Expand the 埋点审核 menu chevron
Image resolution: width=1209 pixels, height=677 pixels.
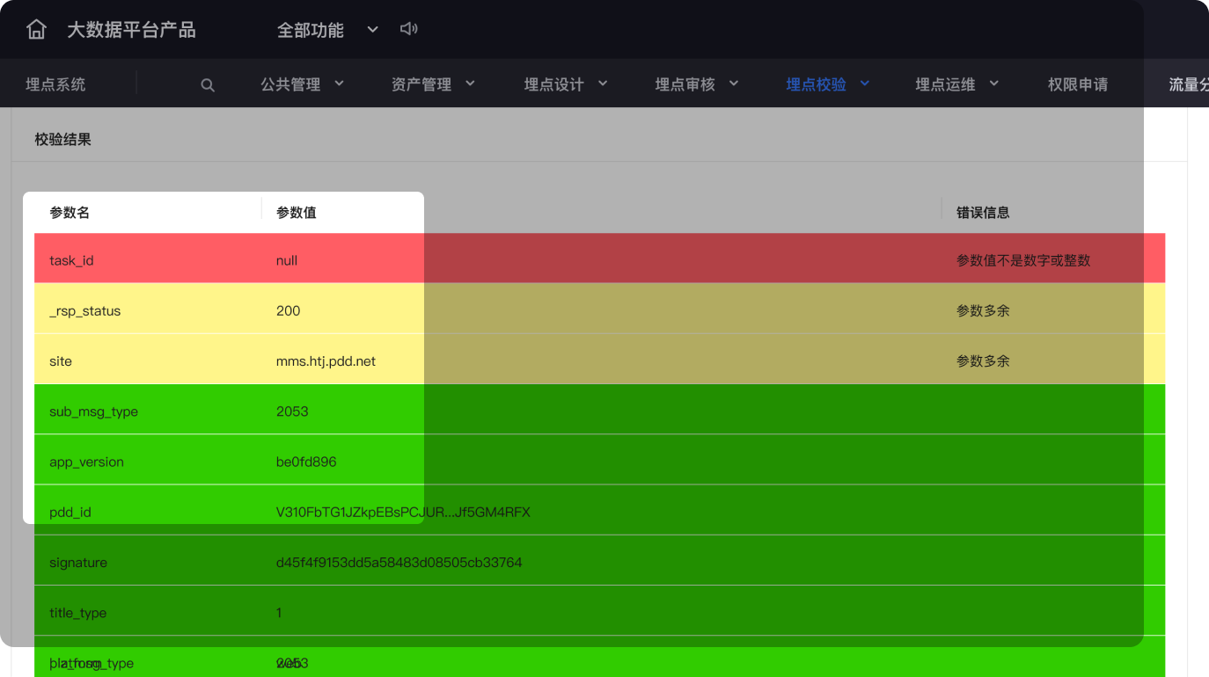pos(734,84)
